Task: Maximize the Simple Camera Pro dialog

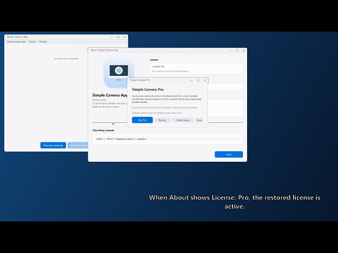Action: point(198,80)
